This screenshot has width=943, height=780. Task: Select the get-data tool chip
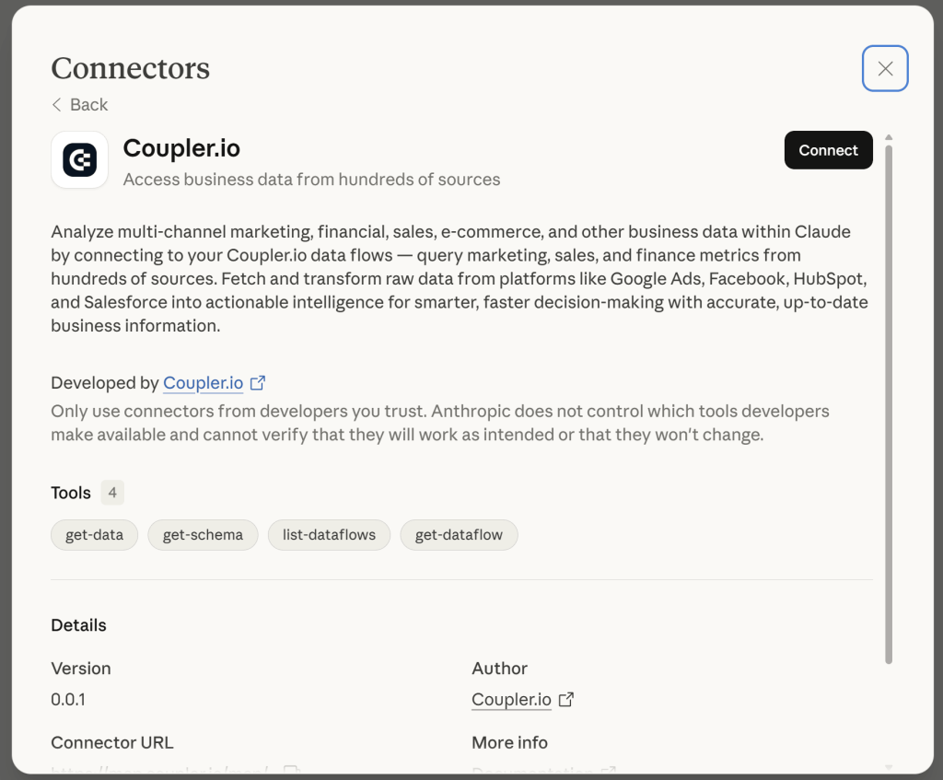coord(94,534)
